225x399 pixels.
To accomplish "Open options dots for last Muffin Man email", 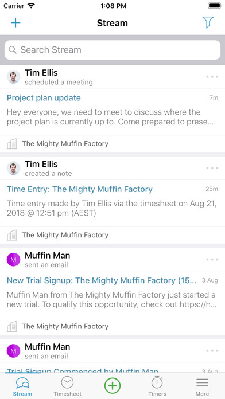I will click(x=212, y=351).
